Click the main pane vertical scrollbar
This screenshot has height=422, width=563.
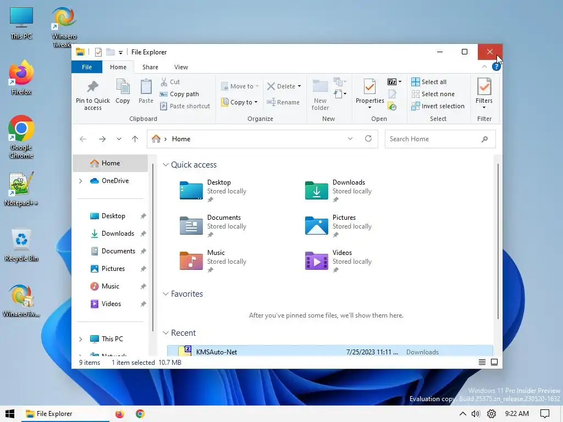[x=498, y=242]
